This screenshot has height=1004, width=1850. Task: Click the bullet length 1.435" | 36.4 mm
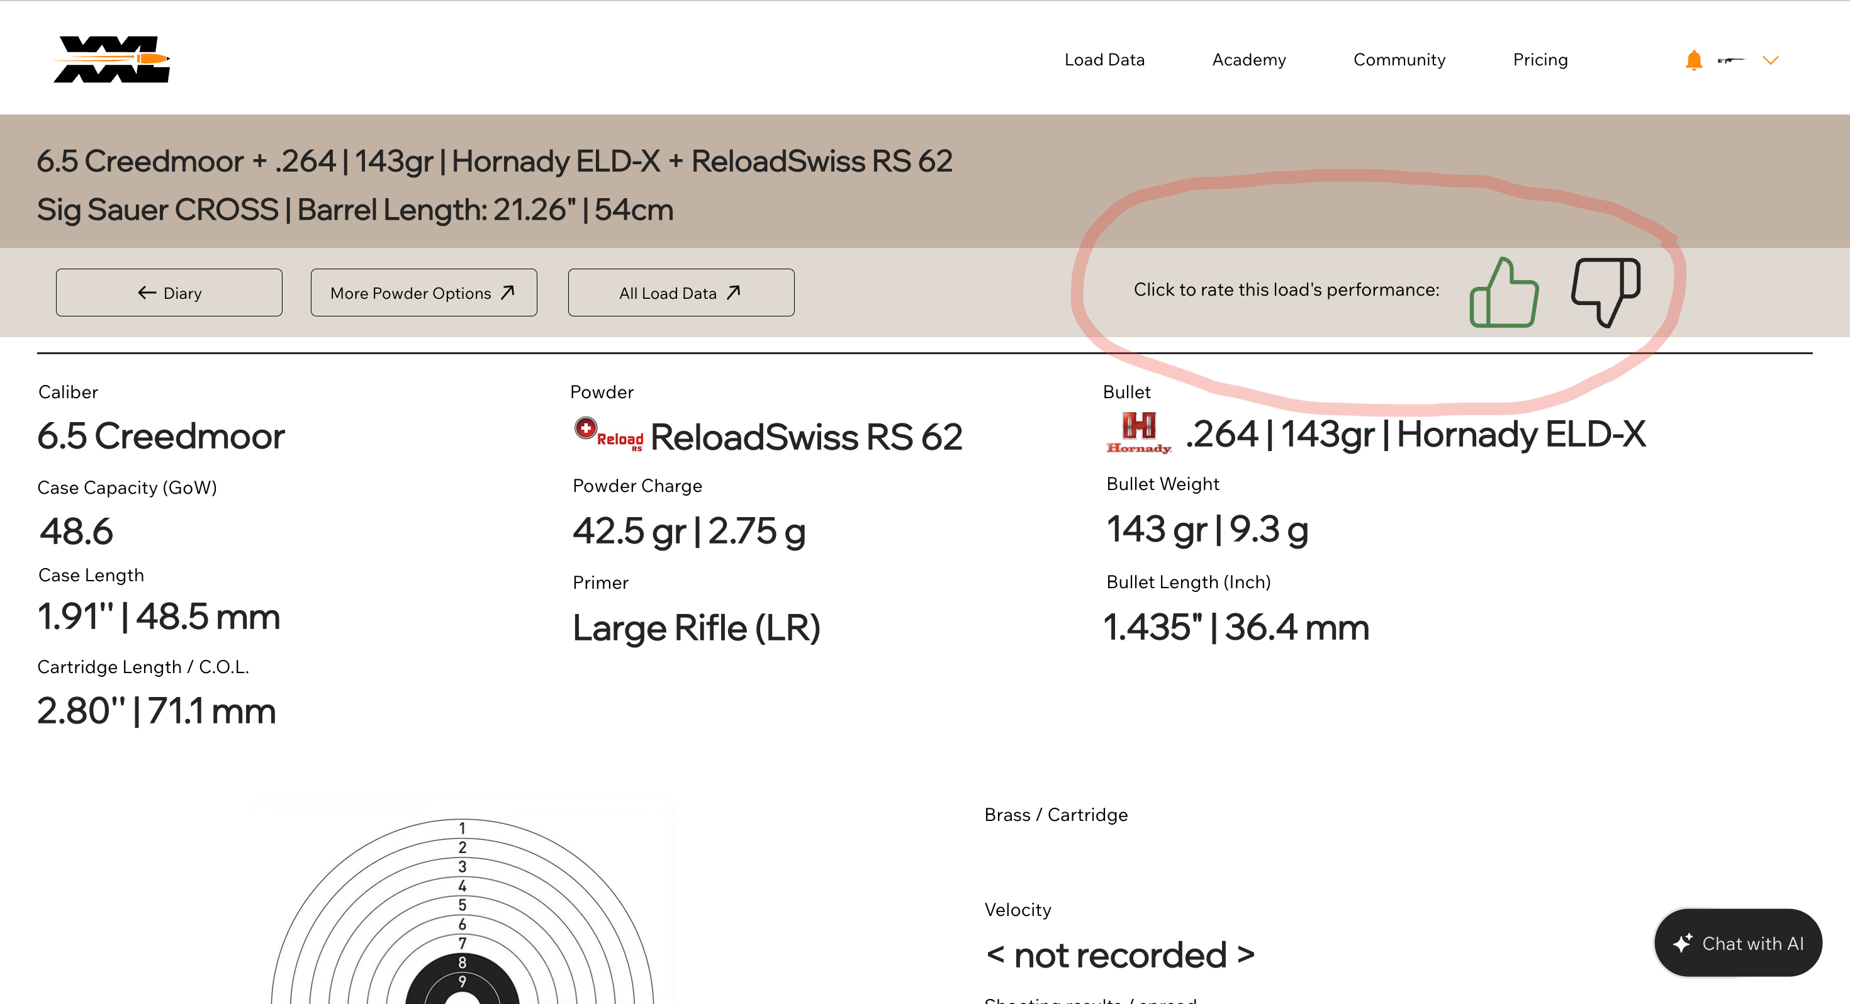coord(1236,627)
